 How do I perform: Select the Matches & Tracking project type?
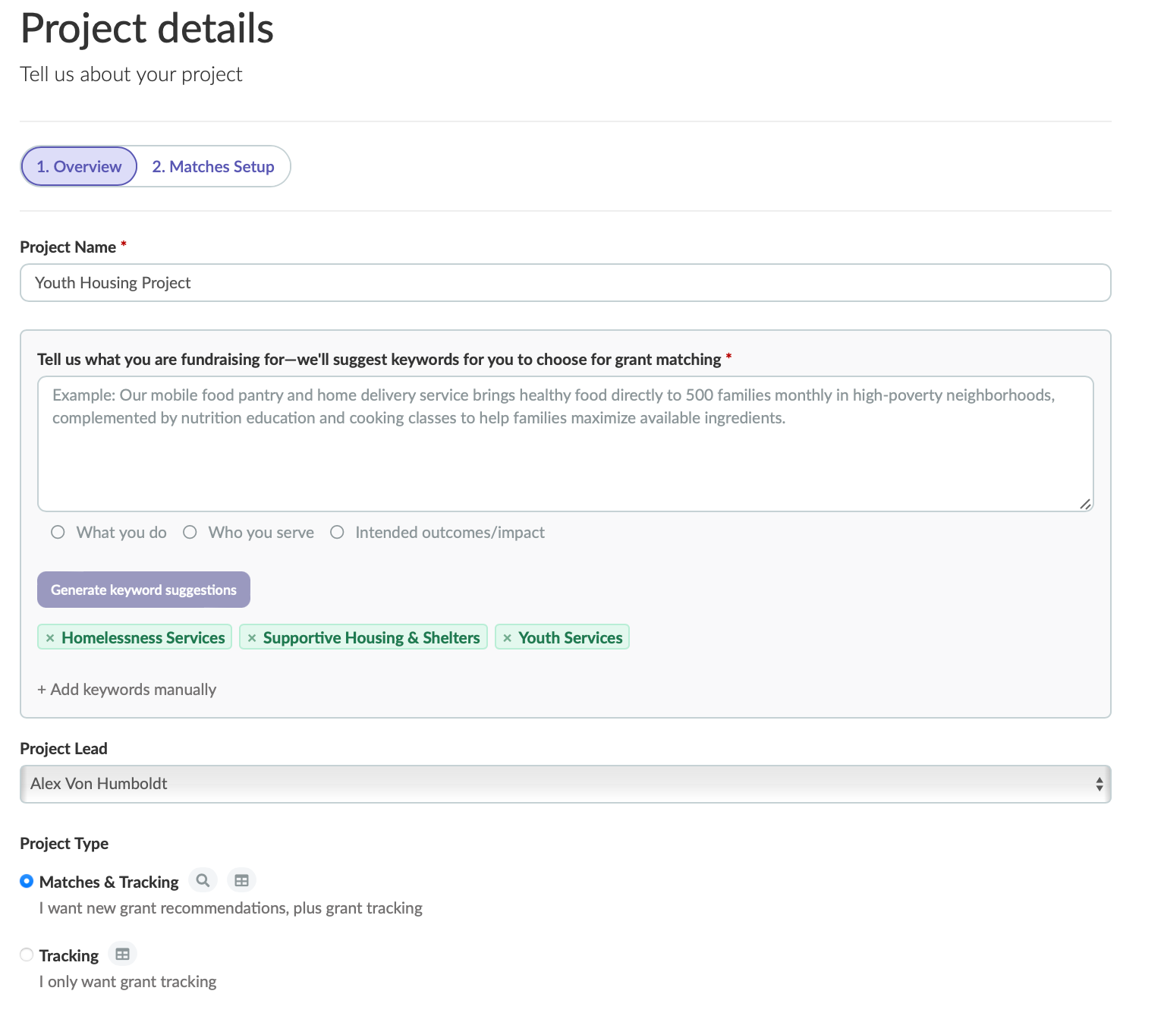click(x=27, y=881)
